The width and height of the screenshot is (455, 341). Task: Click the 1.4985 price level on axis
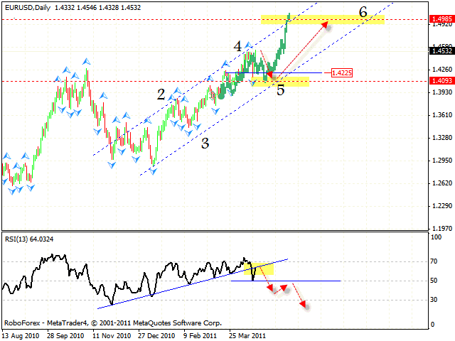439,21
